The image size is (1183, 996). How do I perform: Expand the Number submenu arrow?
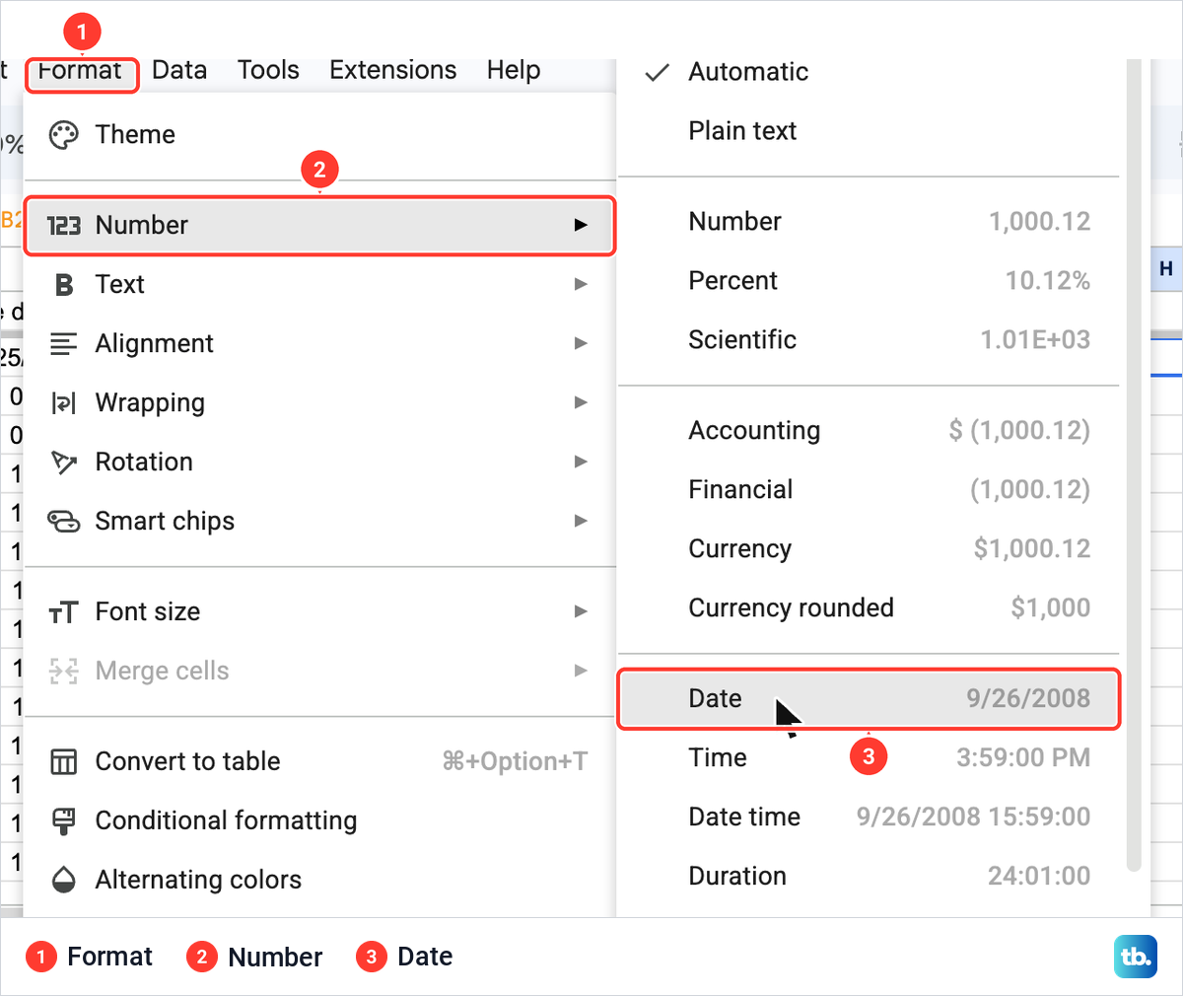pos(581,225)
